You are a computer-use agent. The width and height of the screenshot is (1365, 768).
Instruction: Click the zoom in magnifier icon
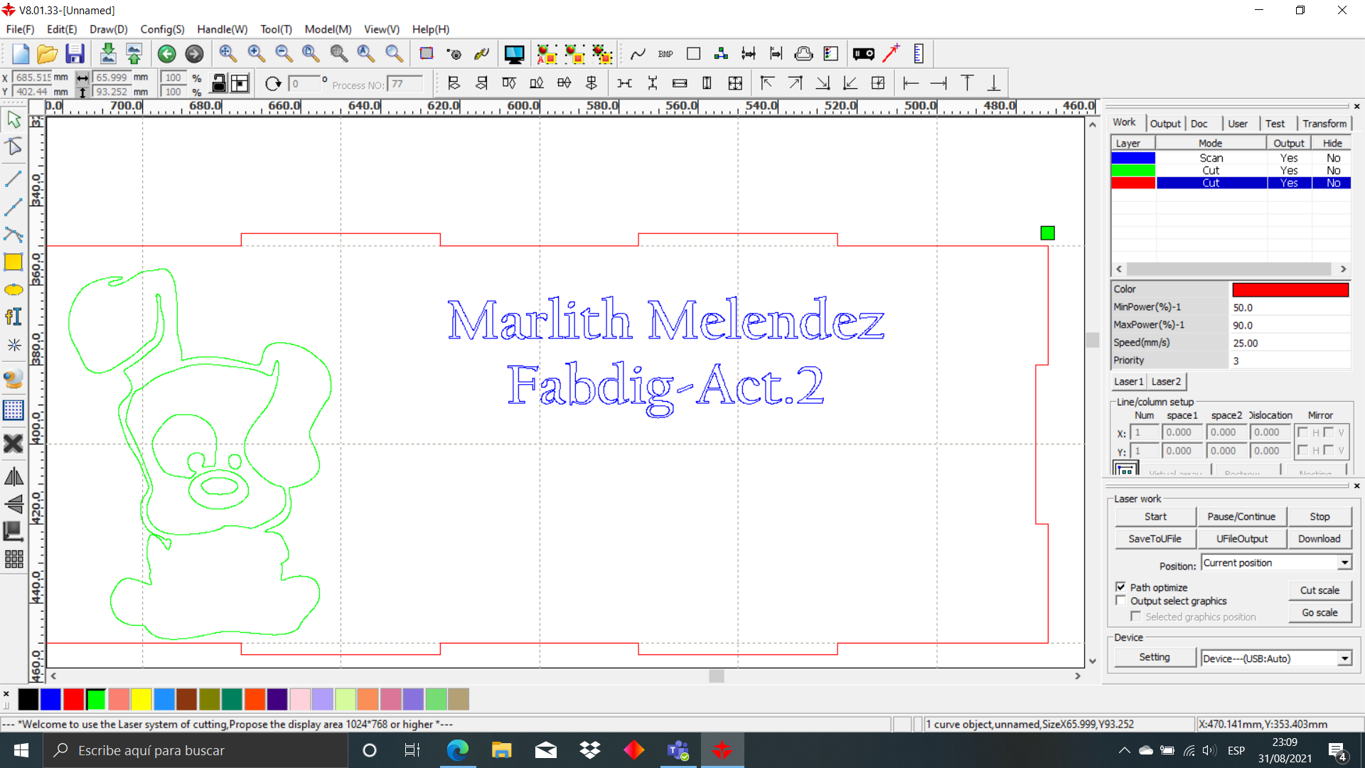pos(256,54)
